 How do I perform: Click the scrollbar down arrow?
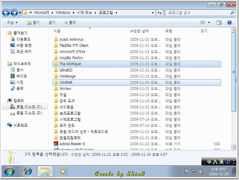[234, 147]
